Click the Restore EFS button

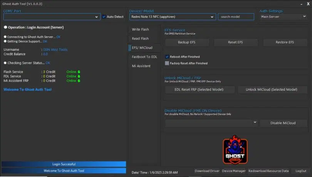point(285,42)
